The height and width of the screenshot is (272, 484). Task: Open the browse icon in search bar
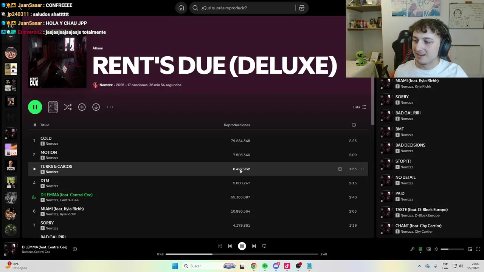(302, 8)
